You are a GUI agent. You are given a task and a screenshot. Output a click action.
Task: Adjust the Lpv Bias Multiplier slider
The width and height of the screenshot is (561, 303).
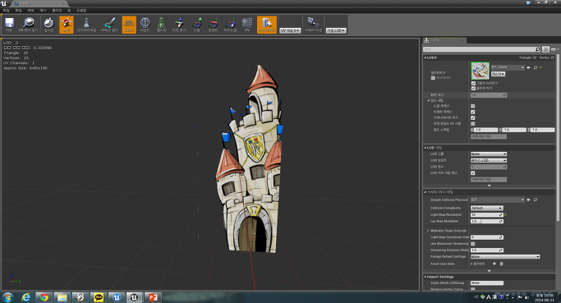(x=486, y=221)
